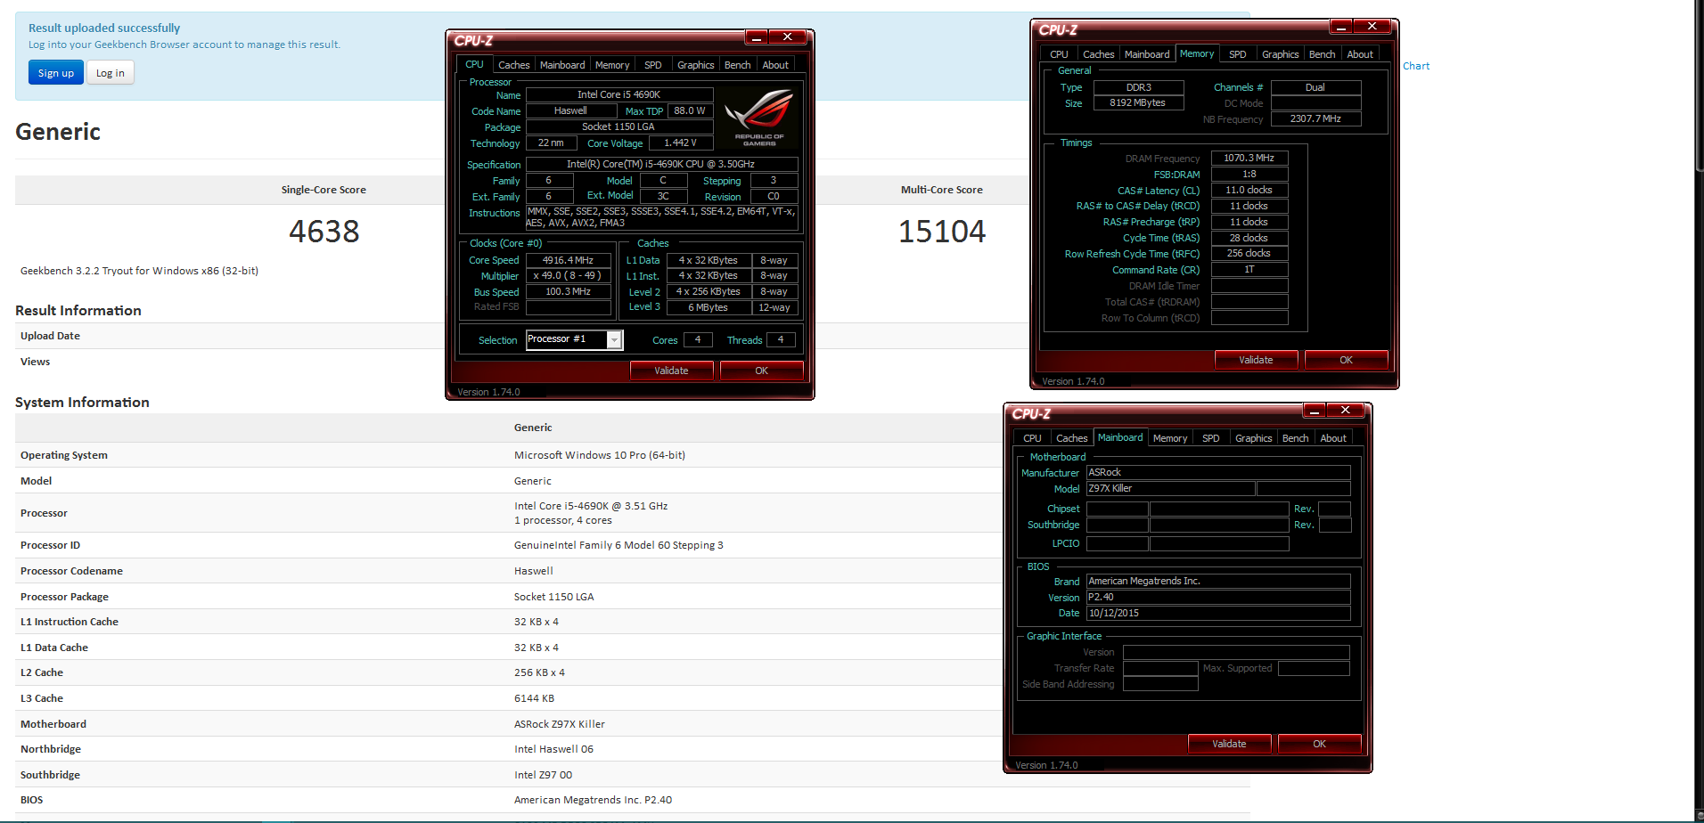Click the DRAM Frequency 1070.3 MHz field
Screen dimensions: 1704x823
[1249, 158]
